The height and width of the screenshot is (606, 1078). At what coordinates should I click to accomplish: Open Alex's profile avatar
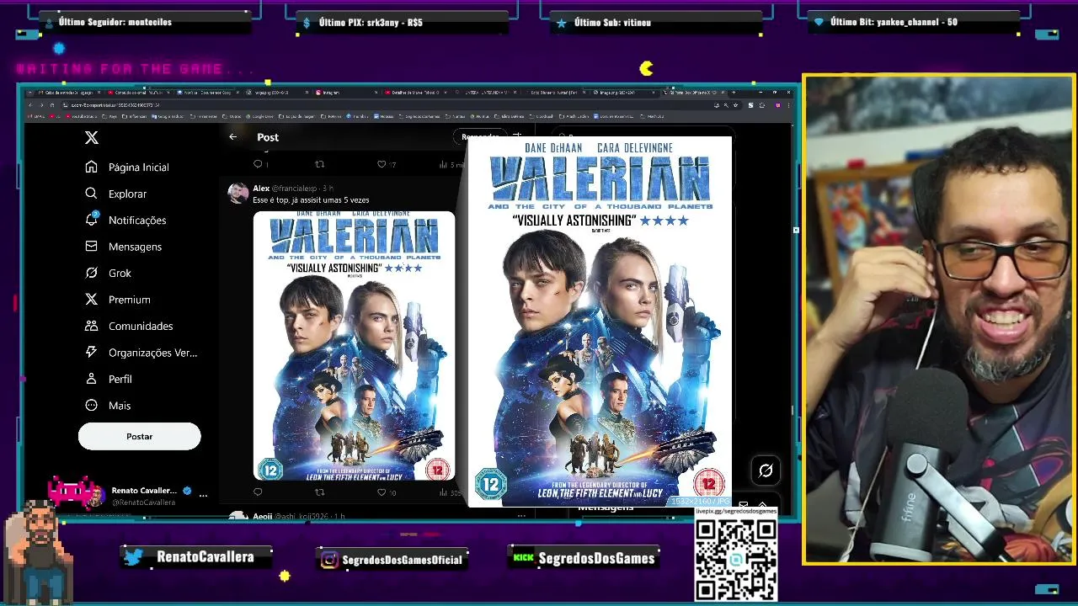click(237, 194)
